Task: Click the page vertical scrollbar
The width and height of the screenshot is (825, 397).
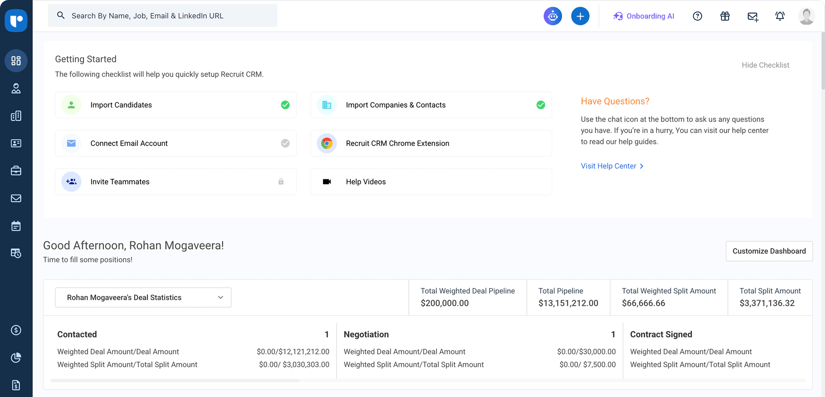Action: (823, 60)
